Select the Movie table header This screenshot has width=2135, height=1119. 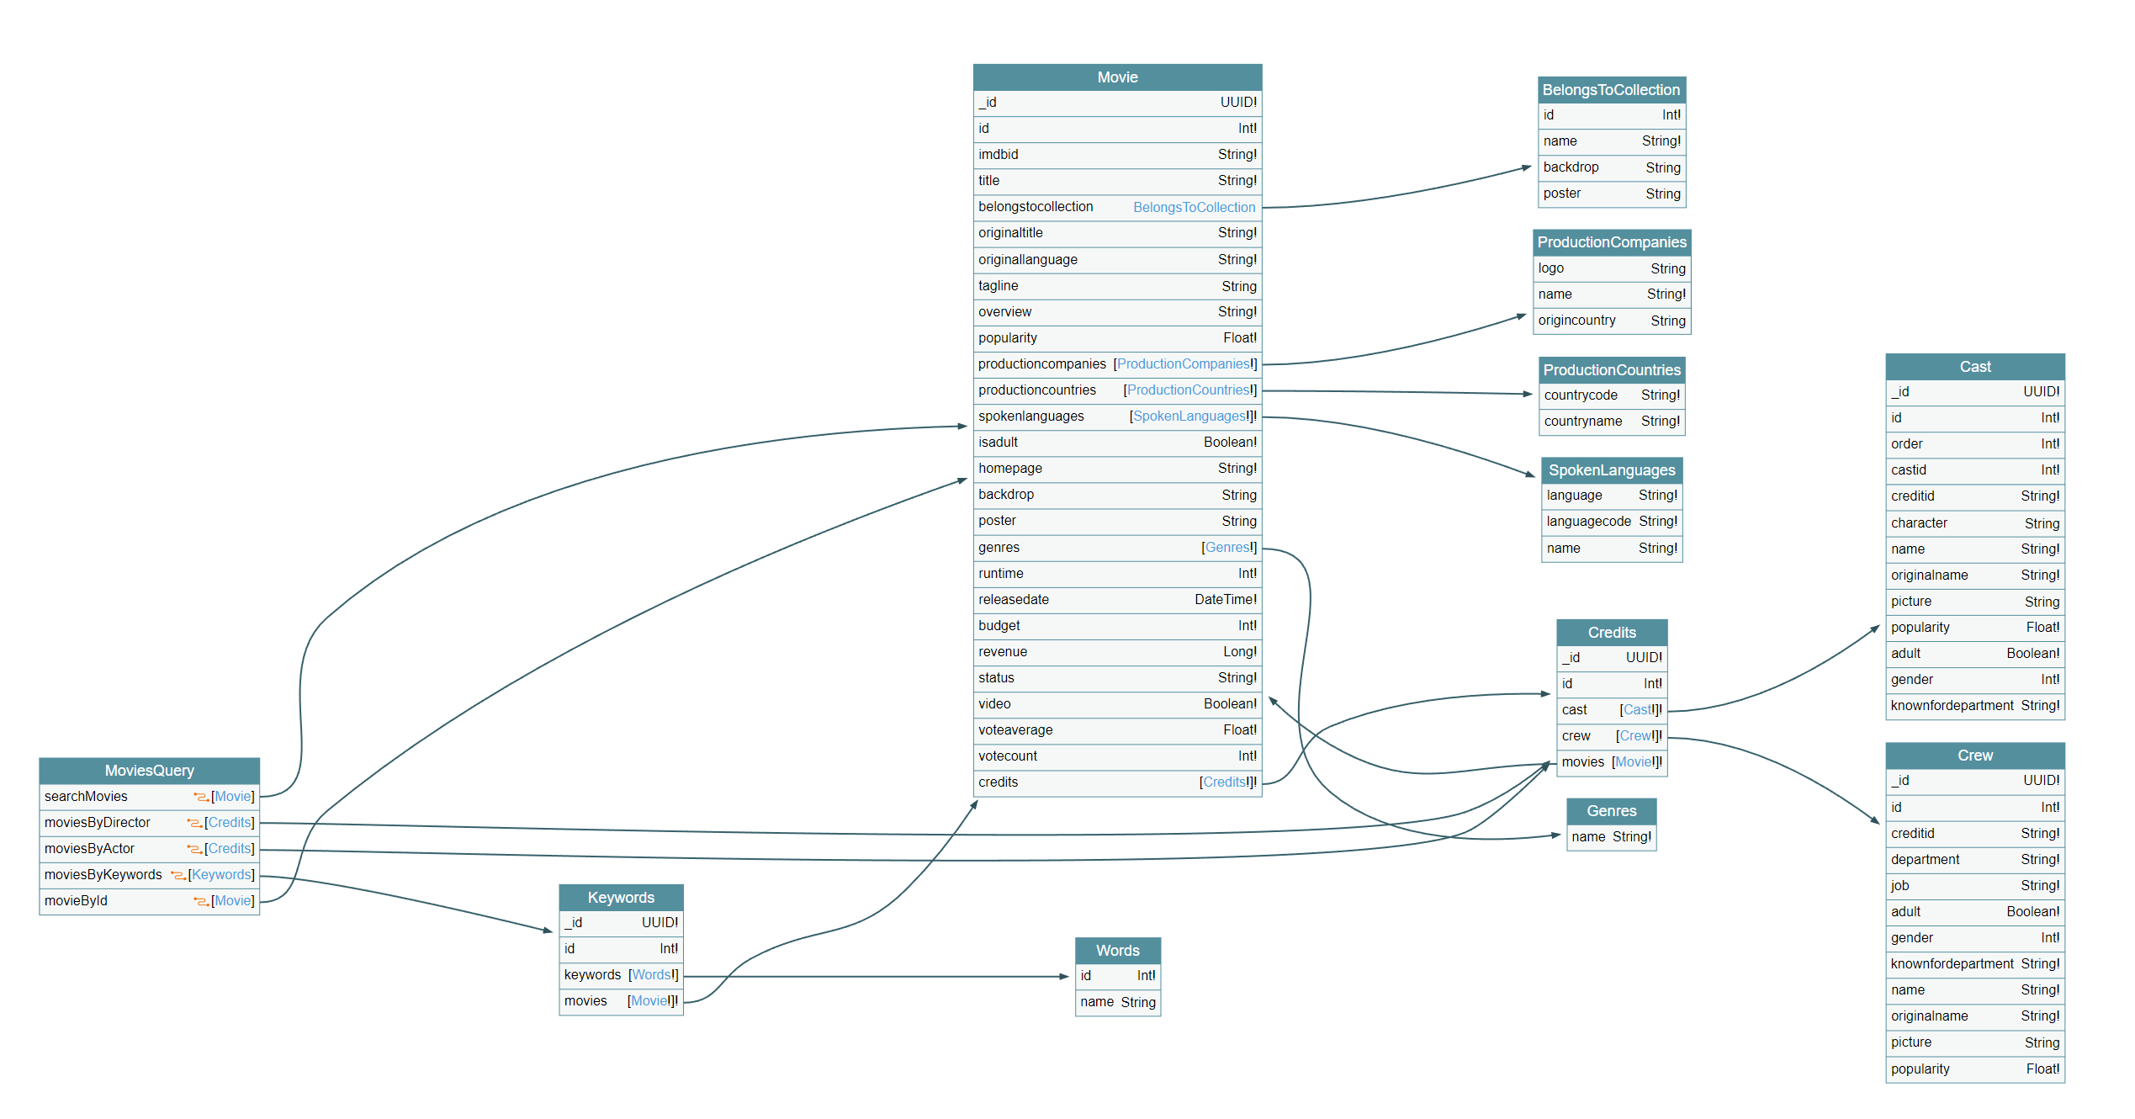click(x=1116, y=77)
